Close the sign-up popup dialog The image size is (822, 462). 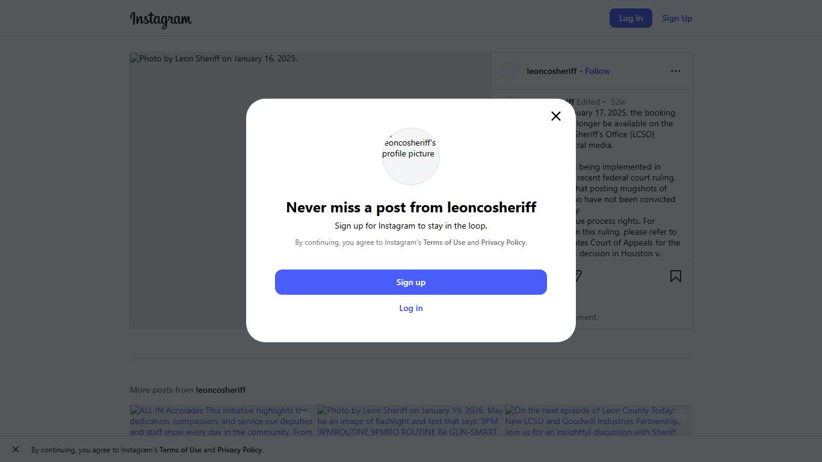pyautogui.click(x=556, y=116)
